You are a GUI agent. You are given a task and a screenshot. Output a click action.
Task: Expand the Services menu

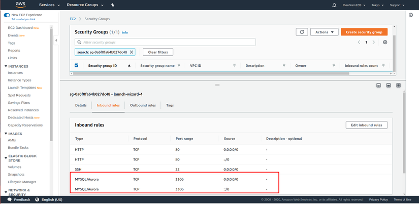(x=49, y=5)
